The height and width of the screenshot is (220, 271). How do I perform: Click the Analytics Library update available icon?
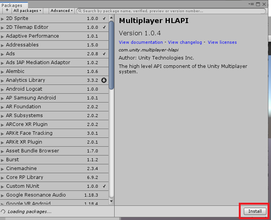coord(104,80)
